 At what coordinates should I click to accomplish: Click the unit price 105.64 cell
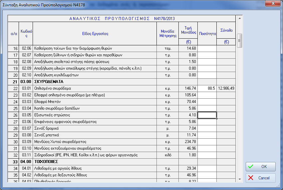click(x=188, y=95)
